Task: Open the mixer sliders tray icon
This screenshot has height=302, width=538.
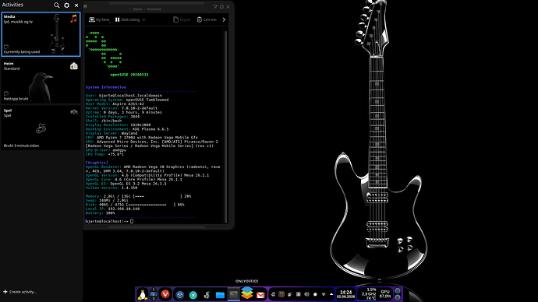Action: coord(281,294)
